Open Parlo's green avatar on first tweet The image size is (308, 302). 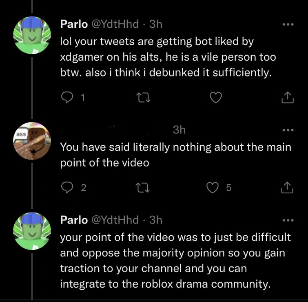point(32,35)
